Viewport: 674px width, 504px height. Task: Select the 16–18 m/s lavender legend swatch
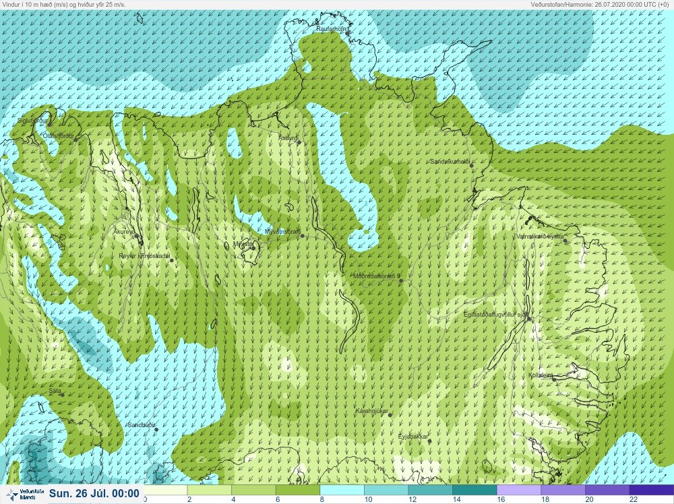tap(519, 491)
